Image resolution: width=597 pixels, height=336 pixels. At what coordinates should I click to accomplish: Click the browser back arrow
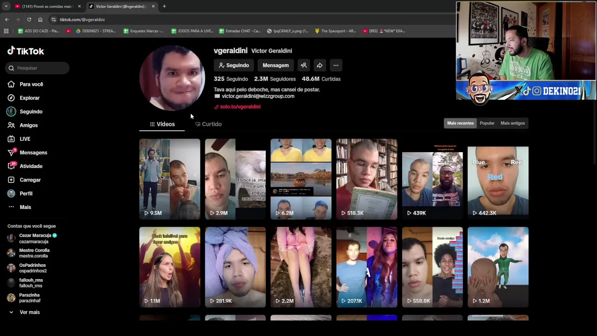(x=7, y=20)
